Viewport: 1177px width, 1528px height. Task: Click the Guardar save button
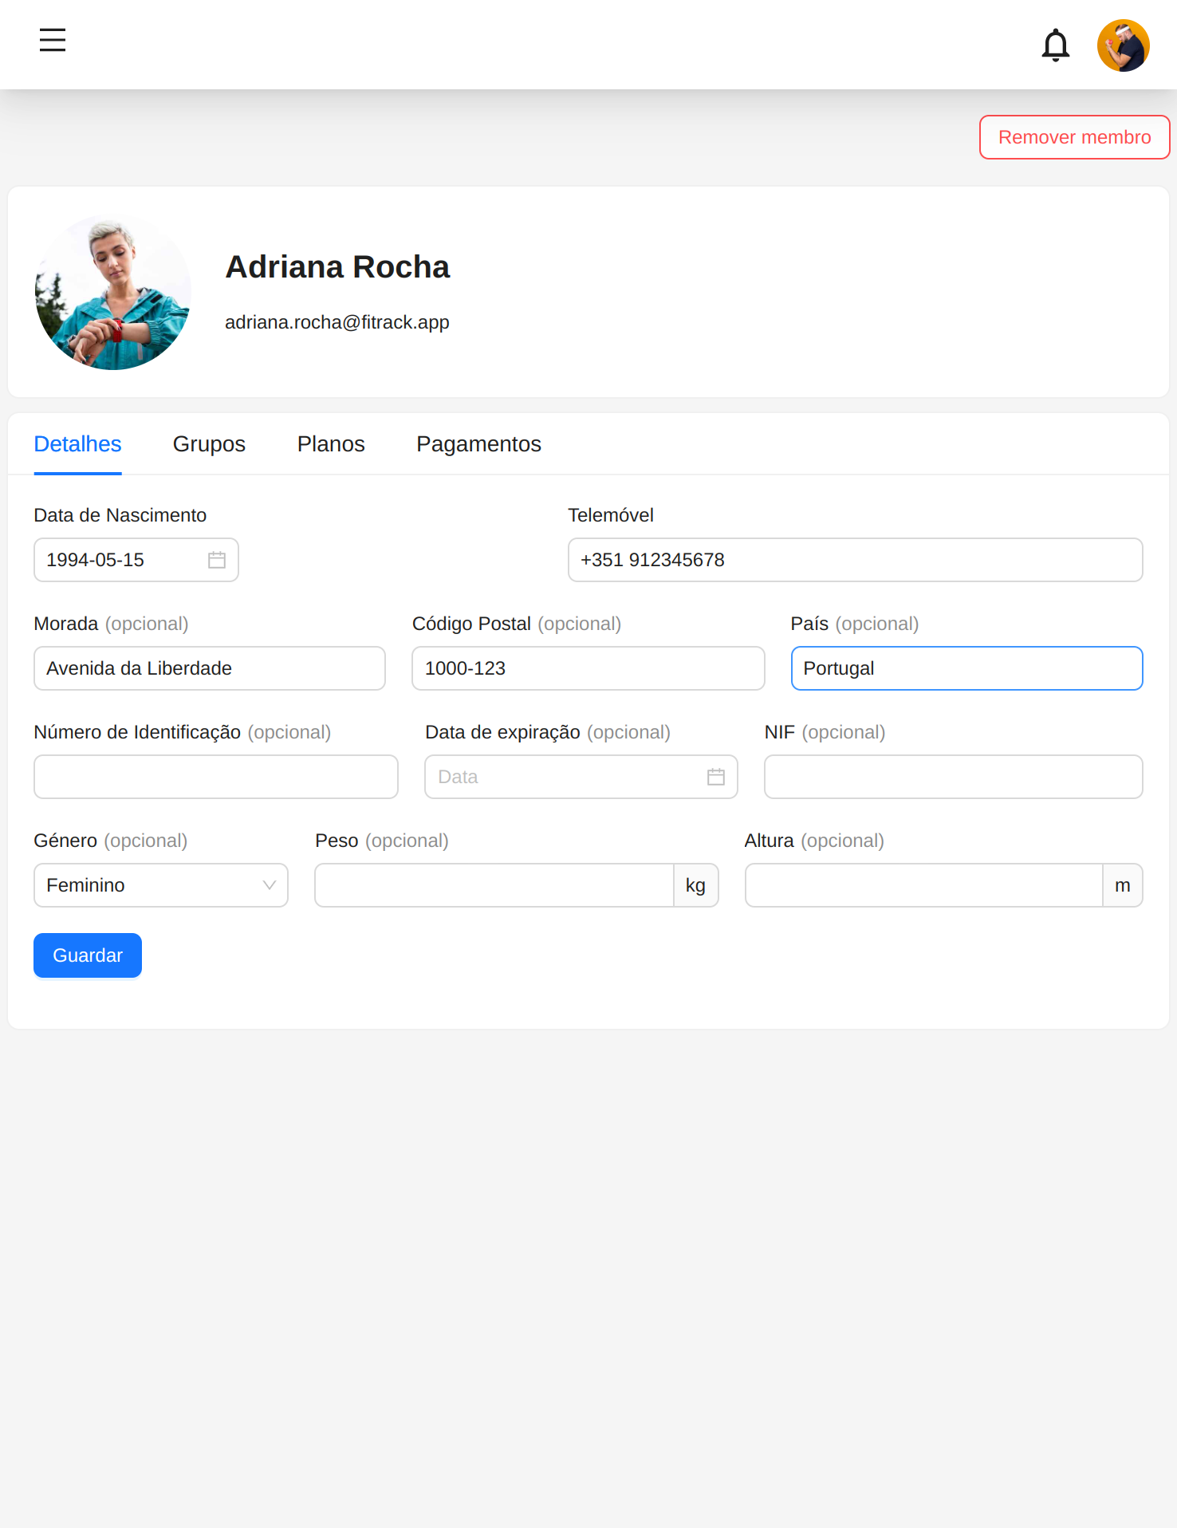pyautogui.click(x=88, y=955)
